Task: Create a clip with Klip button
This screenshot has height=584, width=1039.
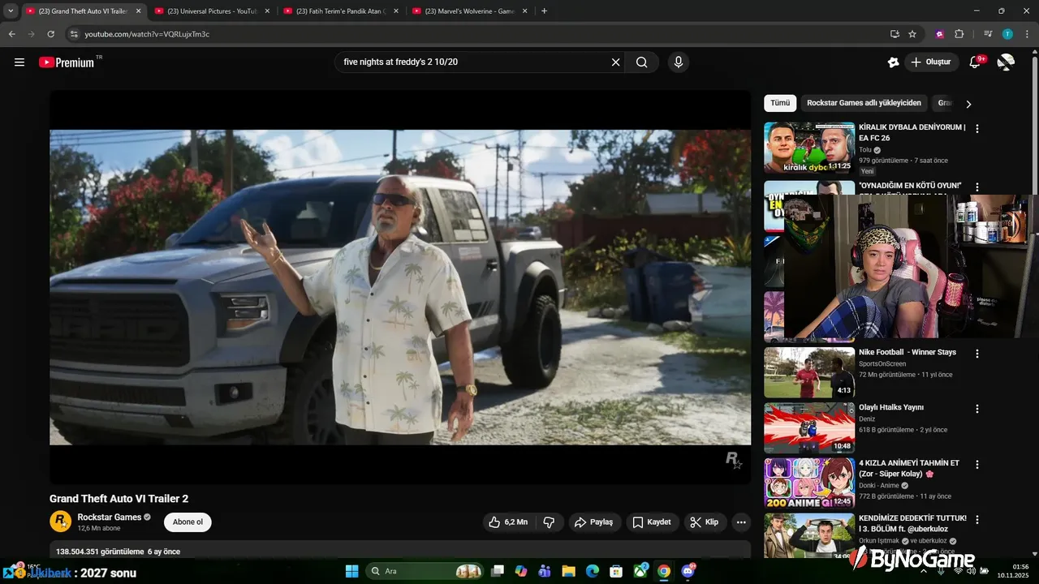Action: click(x=705, y=522)
